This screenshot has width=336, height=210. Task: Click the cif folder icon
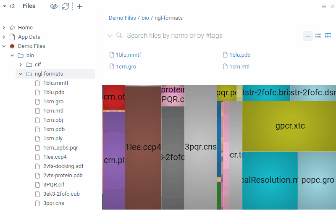pyautogui.click(x=29, y=65)
